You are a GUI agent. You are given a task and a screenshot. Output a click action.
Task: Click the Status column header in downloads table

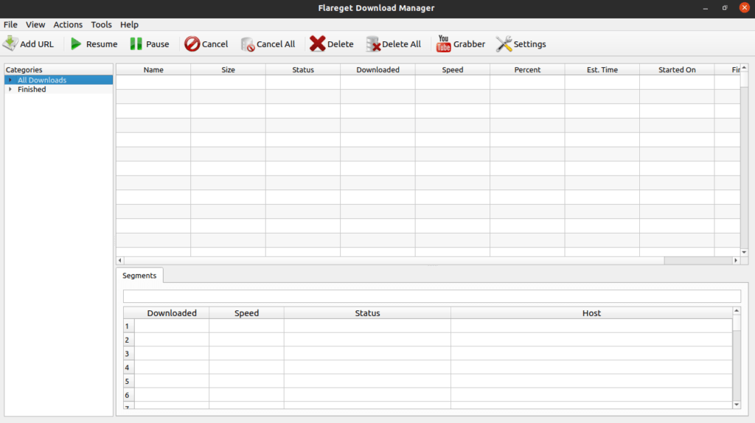pos(303,70)
